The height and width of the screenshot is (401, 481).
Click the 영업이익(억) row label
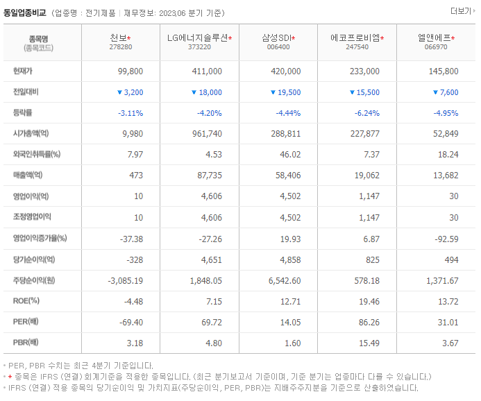click(31, 196)
